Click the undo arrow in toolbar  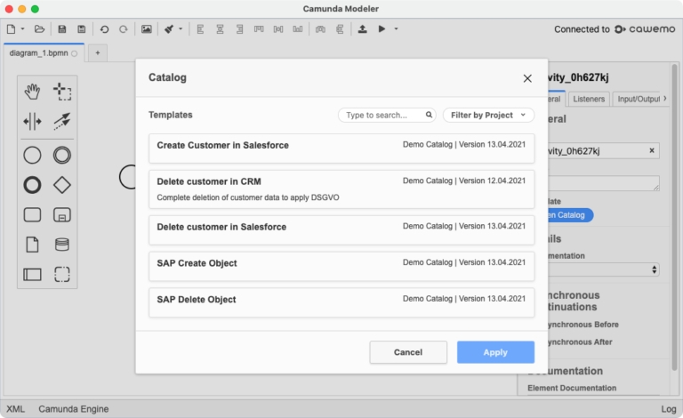(x=104, y=29)
